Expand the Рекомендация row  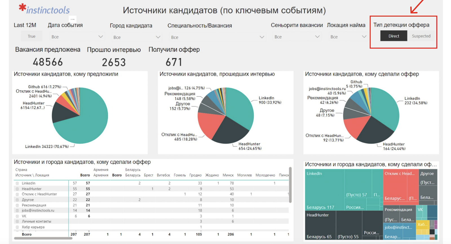click(x=17, y=205)
